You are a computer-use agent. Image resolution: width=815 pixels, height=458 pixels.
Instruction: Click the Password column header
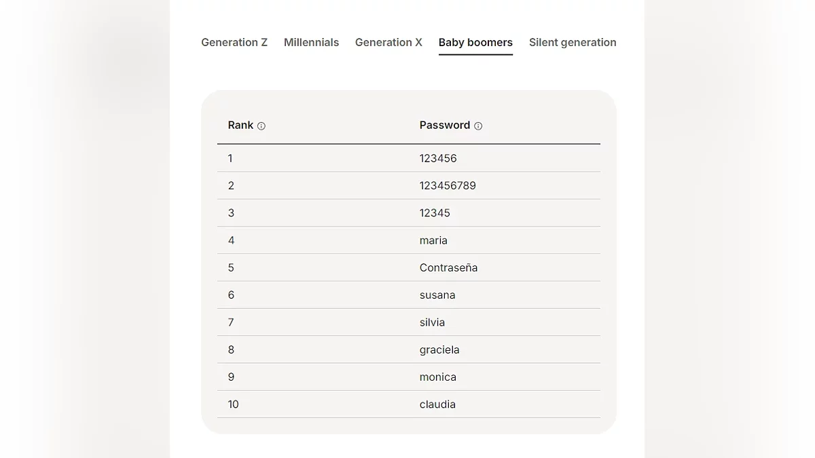[x=445, y=126]
